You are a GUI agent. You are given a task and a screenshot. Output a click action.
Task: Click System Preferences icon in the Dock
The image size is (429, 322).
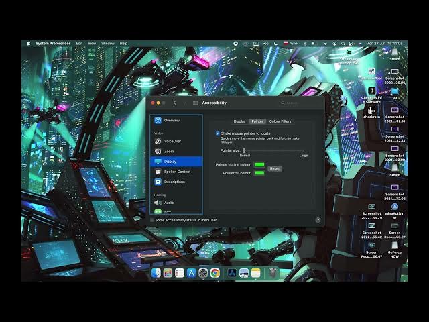(203, 273)
